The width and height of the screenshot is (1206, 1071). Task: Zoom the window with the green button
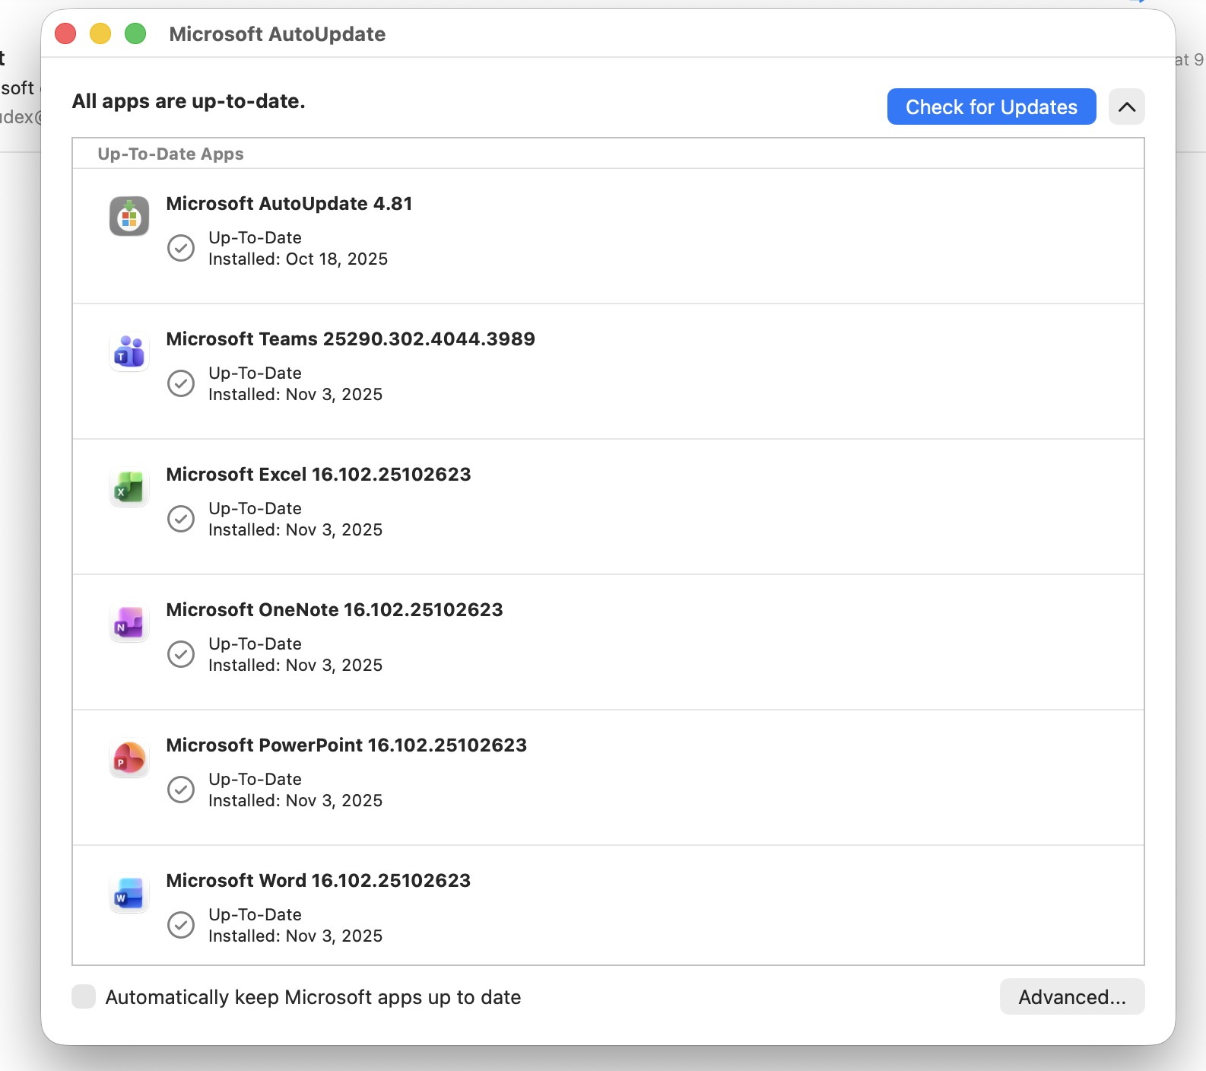point(135,33)
